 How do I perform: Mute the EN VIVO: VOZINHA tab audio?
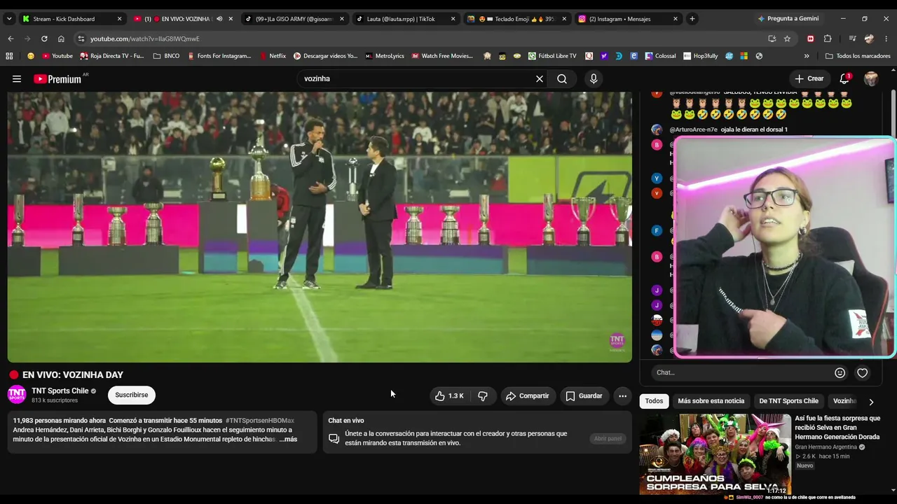coord(219,19)
